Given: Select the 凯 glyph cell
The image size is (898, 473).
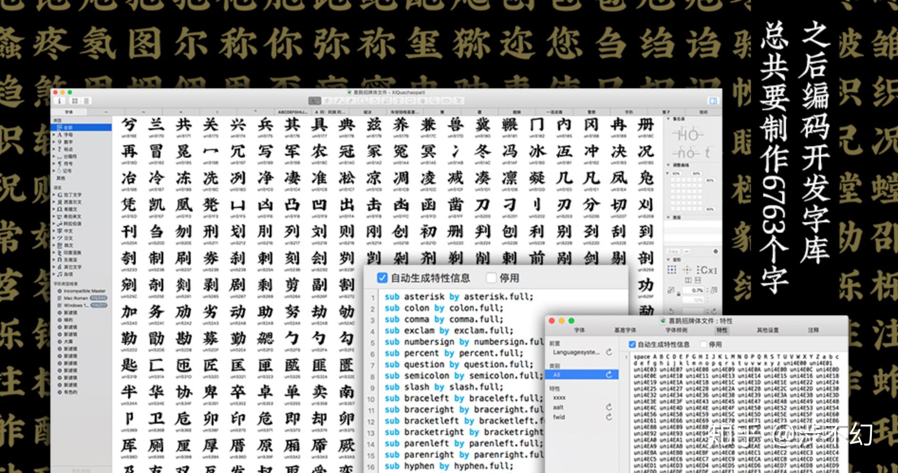Looking at the screenshot, I should point(156,207).
